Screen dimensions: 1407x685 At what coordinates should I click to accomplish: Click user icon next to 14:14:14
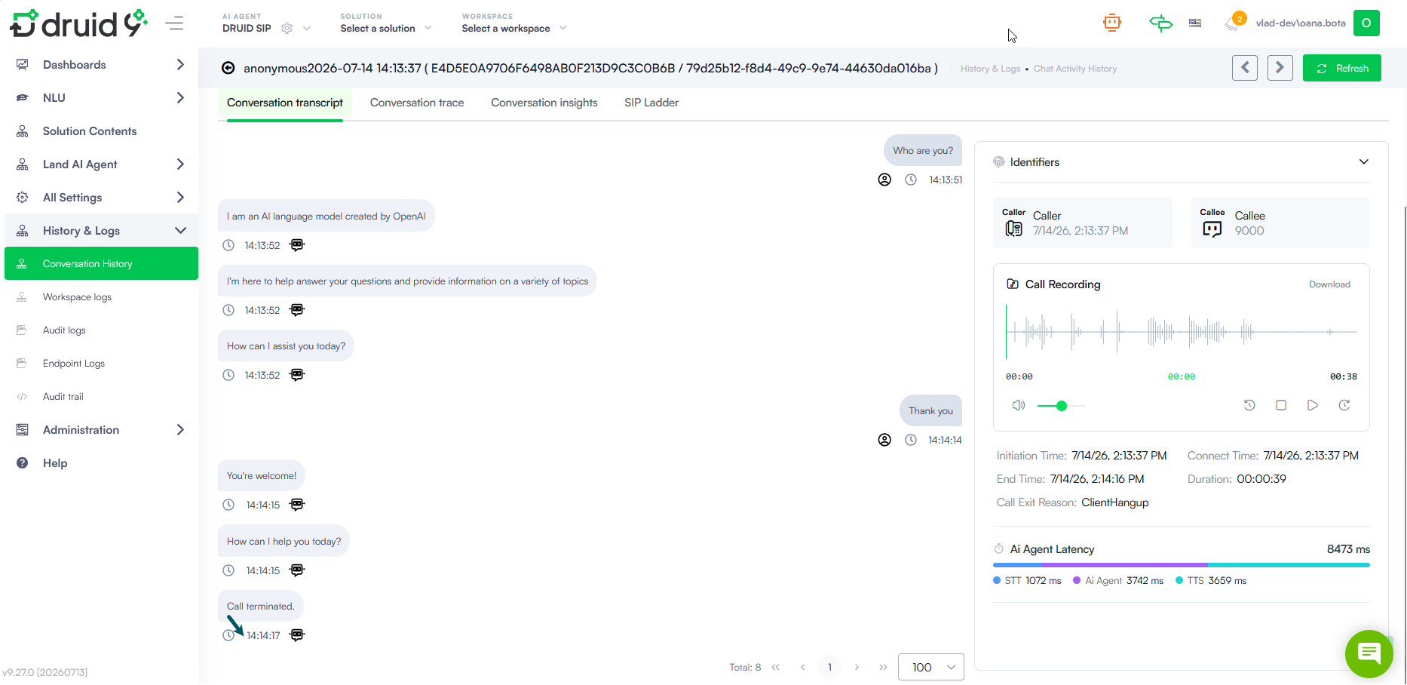pyautogui.click(x=884, y=440)
